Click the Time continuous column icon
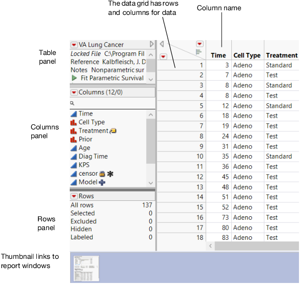The width and height of the screenshot is (300, 284). click(x=74, y=114)
